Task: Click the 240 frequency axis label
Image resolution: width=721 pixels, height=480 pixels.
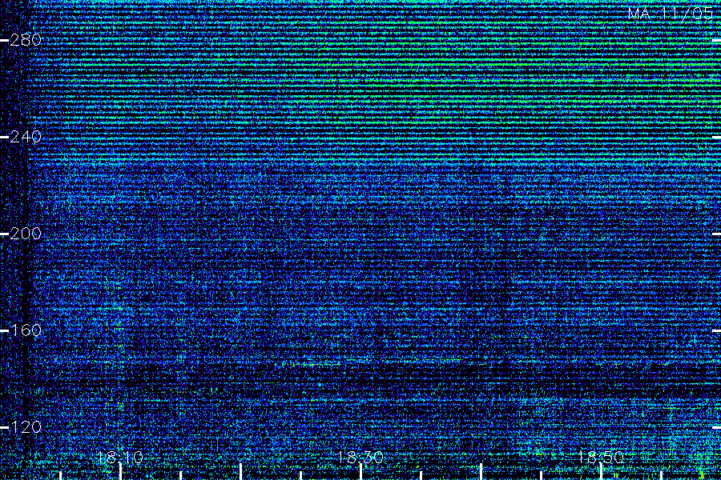Action: tap(26, 137)
